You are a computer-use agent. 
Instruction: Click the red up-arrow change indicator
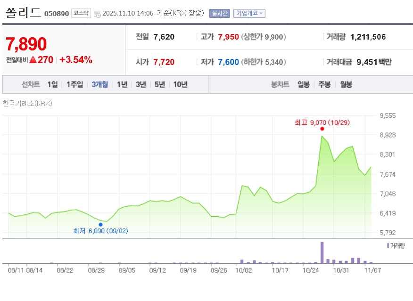(33, 60)
